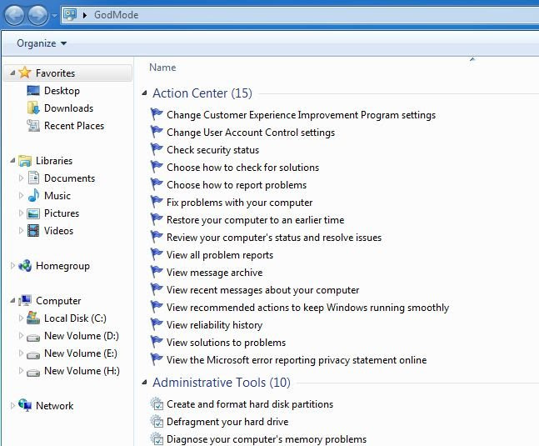Viewport: 539px width, 446px height.
Task: Click flag icon beside Review your computer's status
Action: coord(157,237)
